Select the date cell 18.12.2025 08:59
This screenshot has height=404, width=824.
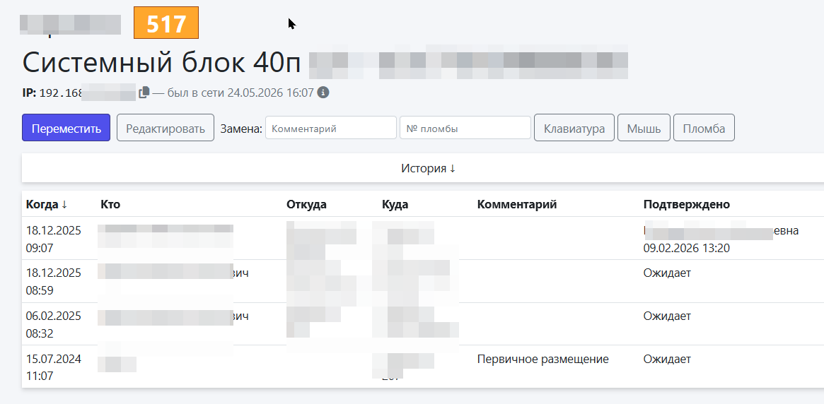tap(54, 282)
